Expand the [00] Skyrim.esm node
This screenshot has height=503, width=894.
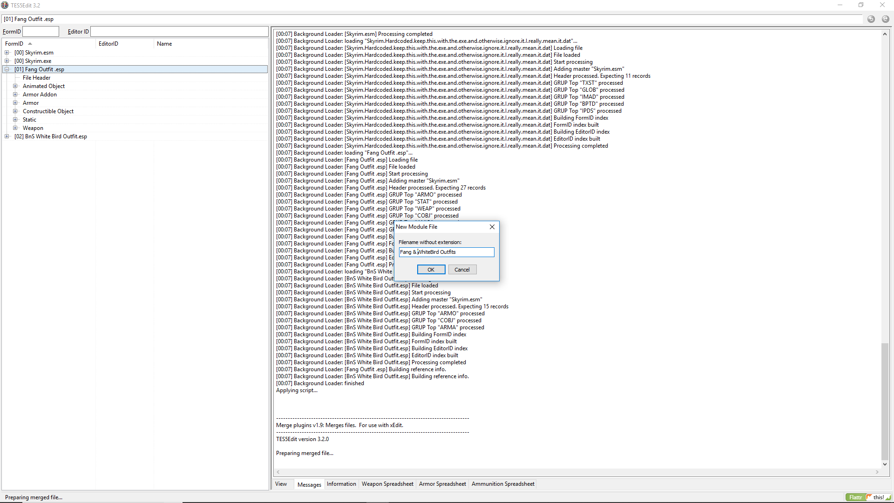pos(7,53)
